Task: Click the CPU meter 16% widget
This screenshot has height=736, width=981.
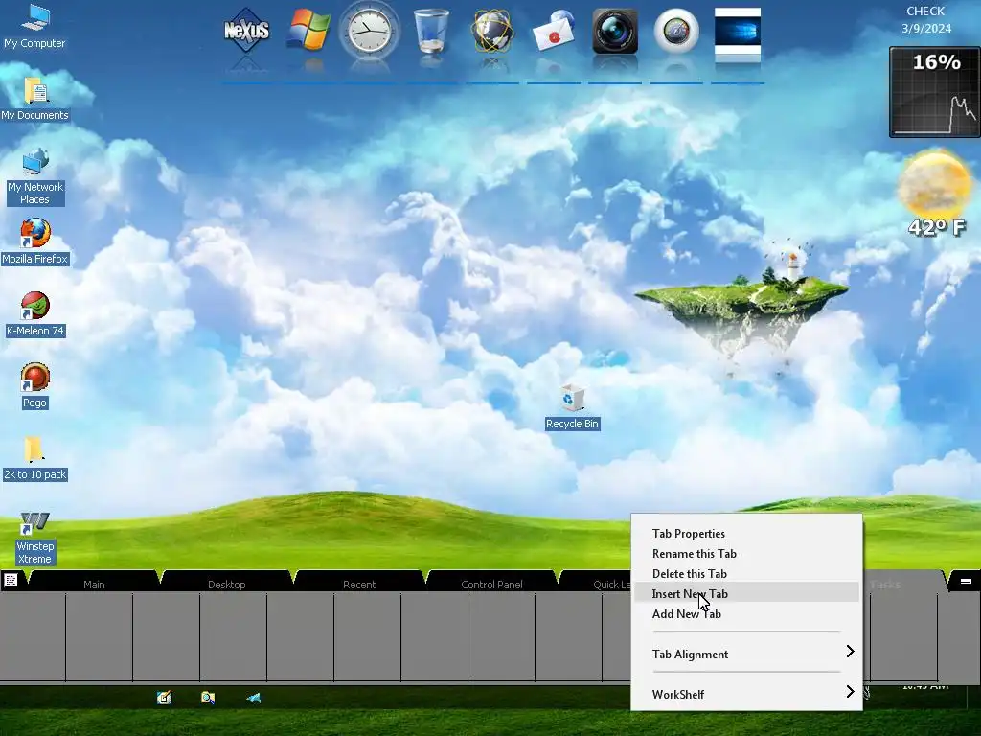Action: pos(934,92)
